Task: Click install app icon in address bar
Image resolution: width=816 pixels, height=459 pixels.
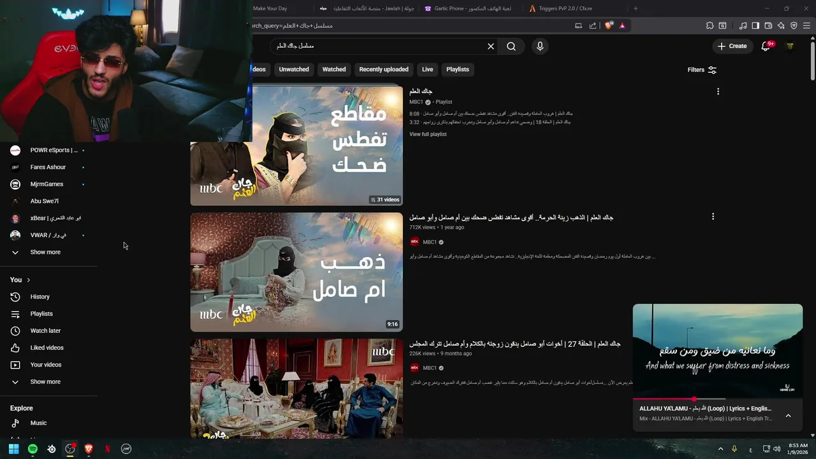Action: (x=578, y=25)
